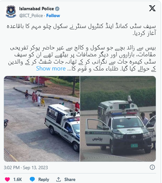Click the 1.6K likes count
162x183 pixels.
17,179
